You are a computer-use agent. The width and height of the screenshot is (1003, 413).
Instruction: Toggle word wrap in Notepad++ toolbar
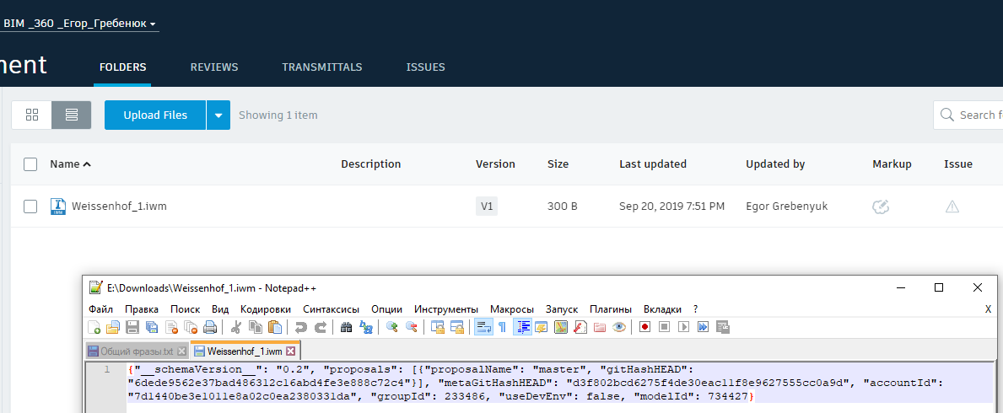(x=483, y=327)
